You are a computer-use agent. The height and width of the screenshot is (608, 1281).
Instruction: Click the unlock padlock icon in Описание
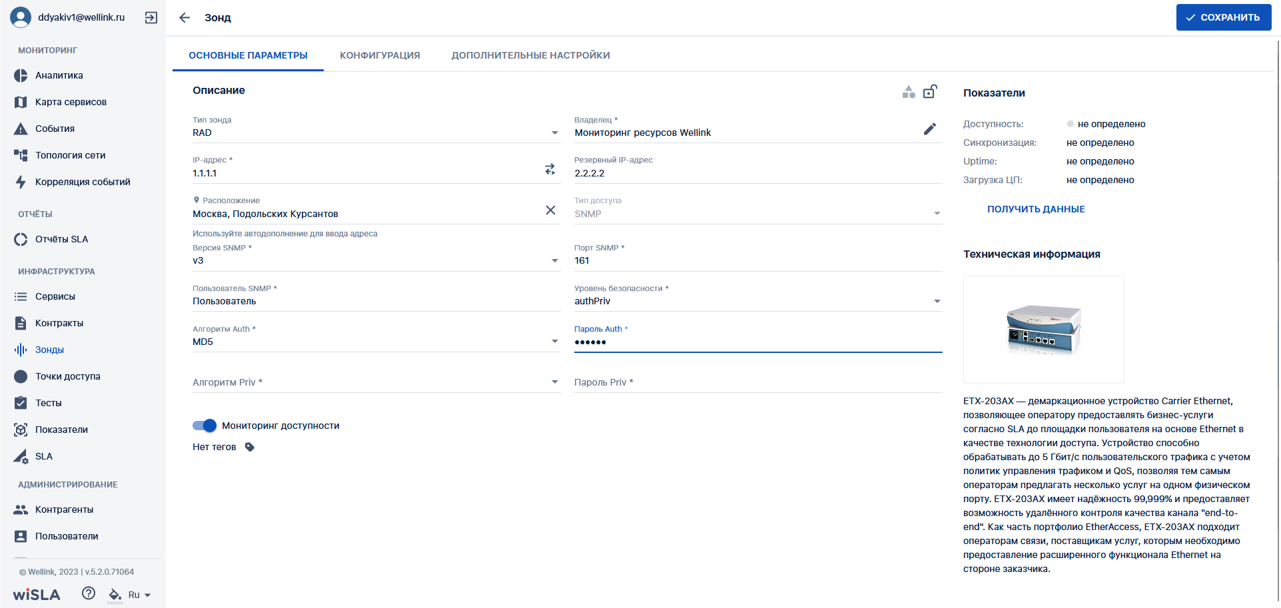(931, 91)
